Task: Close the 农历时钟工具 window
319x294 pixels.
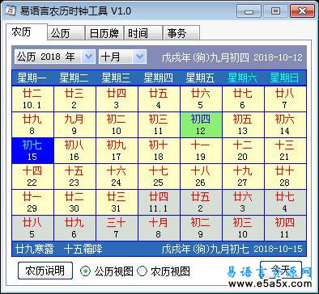Action: tap(302, 11)
